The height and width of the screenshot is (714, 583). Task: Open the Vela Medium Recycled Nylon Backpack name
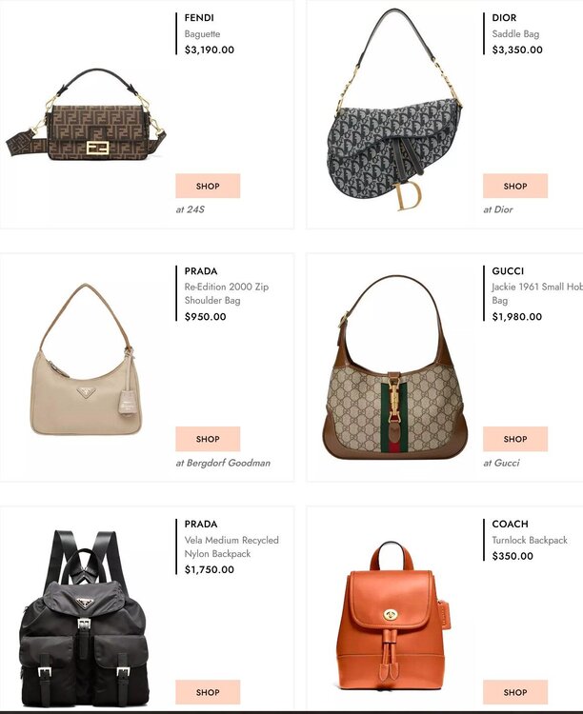click(231, 546)
